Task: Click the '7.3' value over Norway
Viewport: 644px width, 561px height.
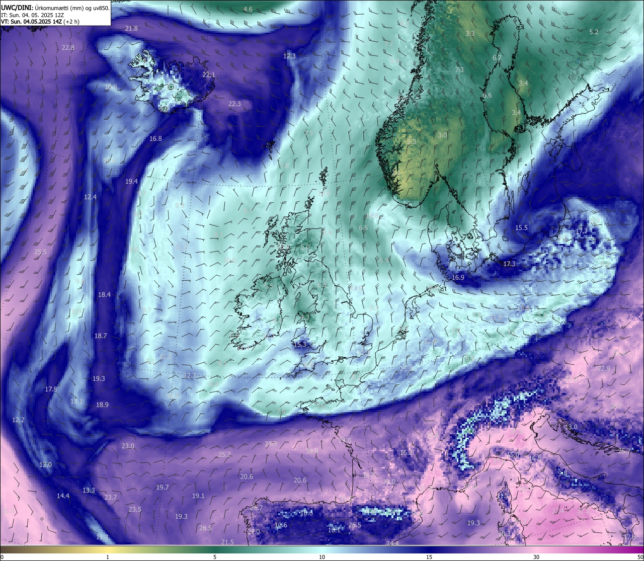Action: tap(459, 70)
